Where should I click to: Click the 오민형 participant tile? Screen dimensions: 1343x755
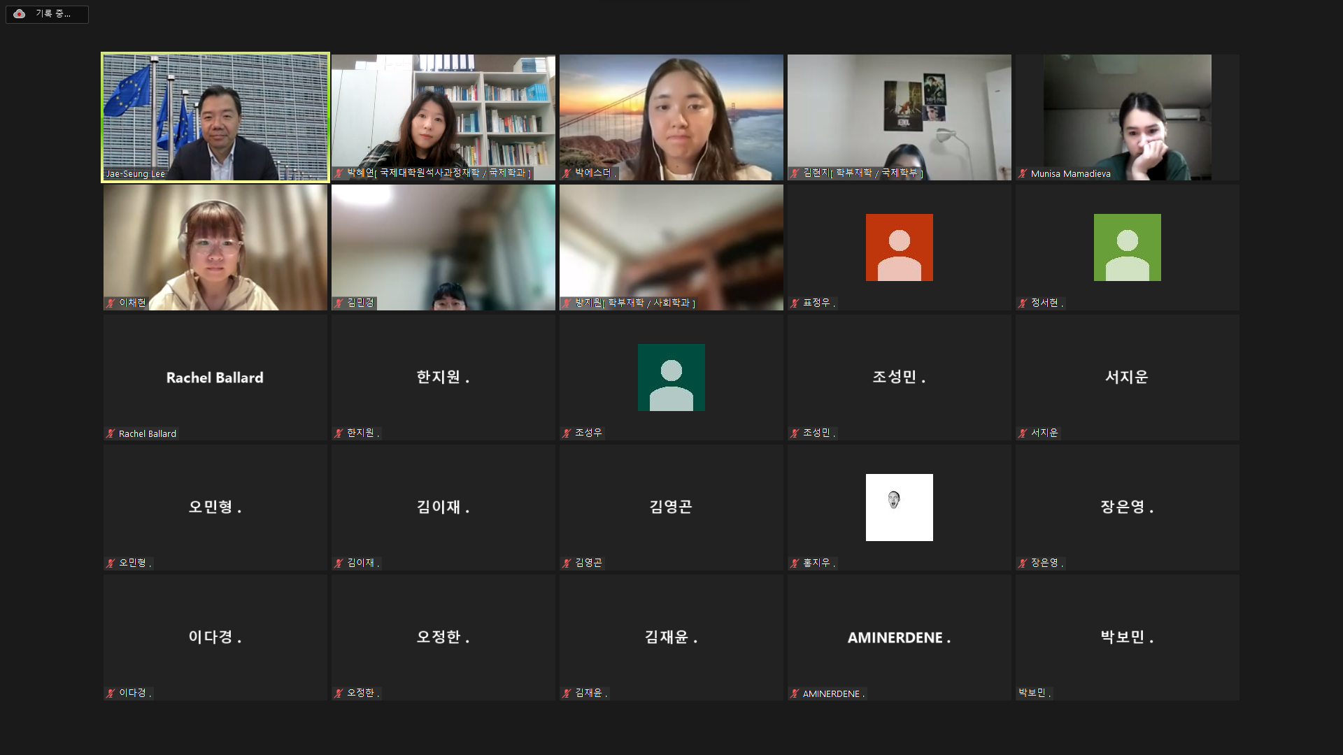[x=215, y=508]
